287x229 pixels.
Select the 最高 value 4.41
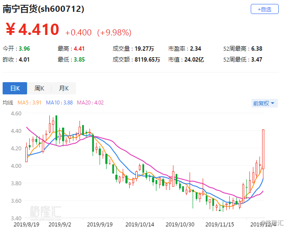pos(79,49)
